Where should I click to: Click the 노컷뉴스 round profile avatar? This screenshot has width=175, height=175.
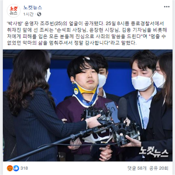tap(14, 11)
